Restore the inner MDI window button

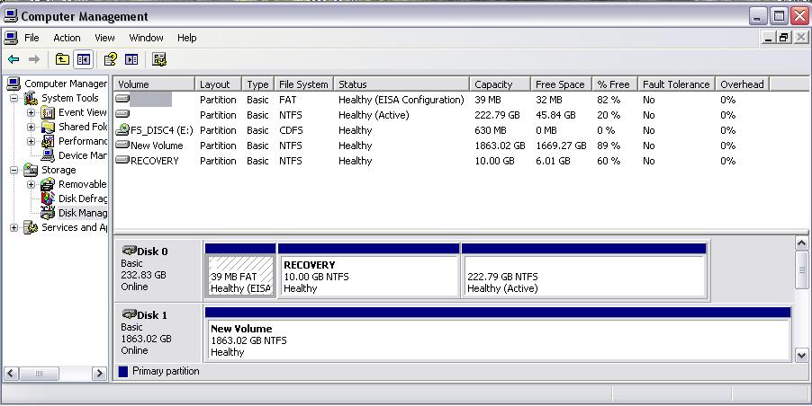tap(784, 38)
